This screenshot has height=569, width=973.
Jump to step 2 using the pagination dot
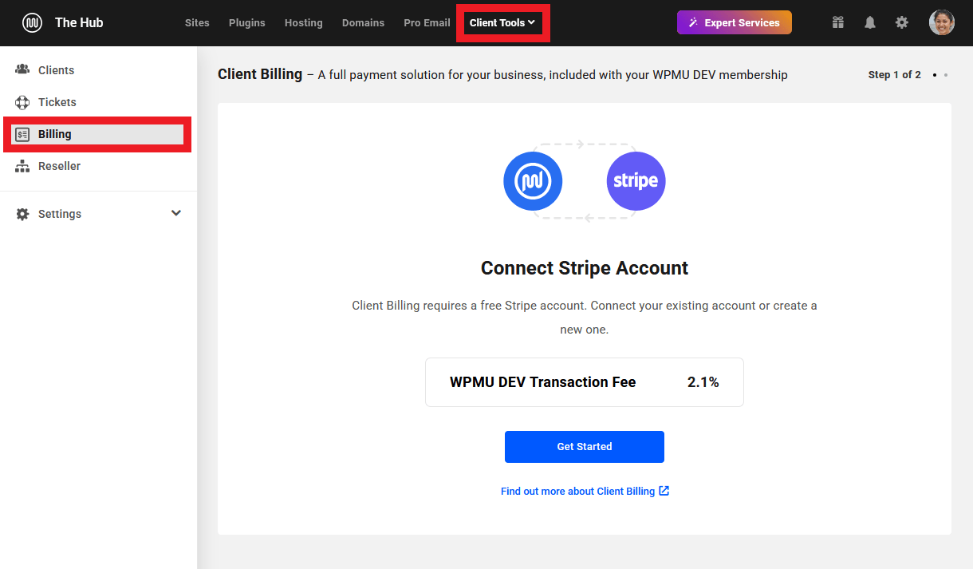[946, 75]
